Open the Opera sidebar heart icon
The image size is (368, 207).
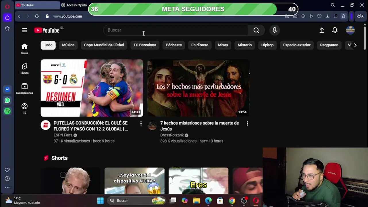(7, 170)
